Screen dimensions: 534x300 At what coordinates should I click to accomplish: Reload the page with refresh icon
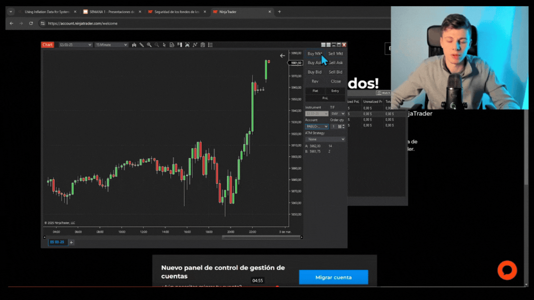tap(31, 23)
